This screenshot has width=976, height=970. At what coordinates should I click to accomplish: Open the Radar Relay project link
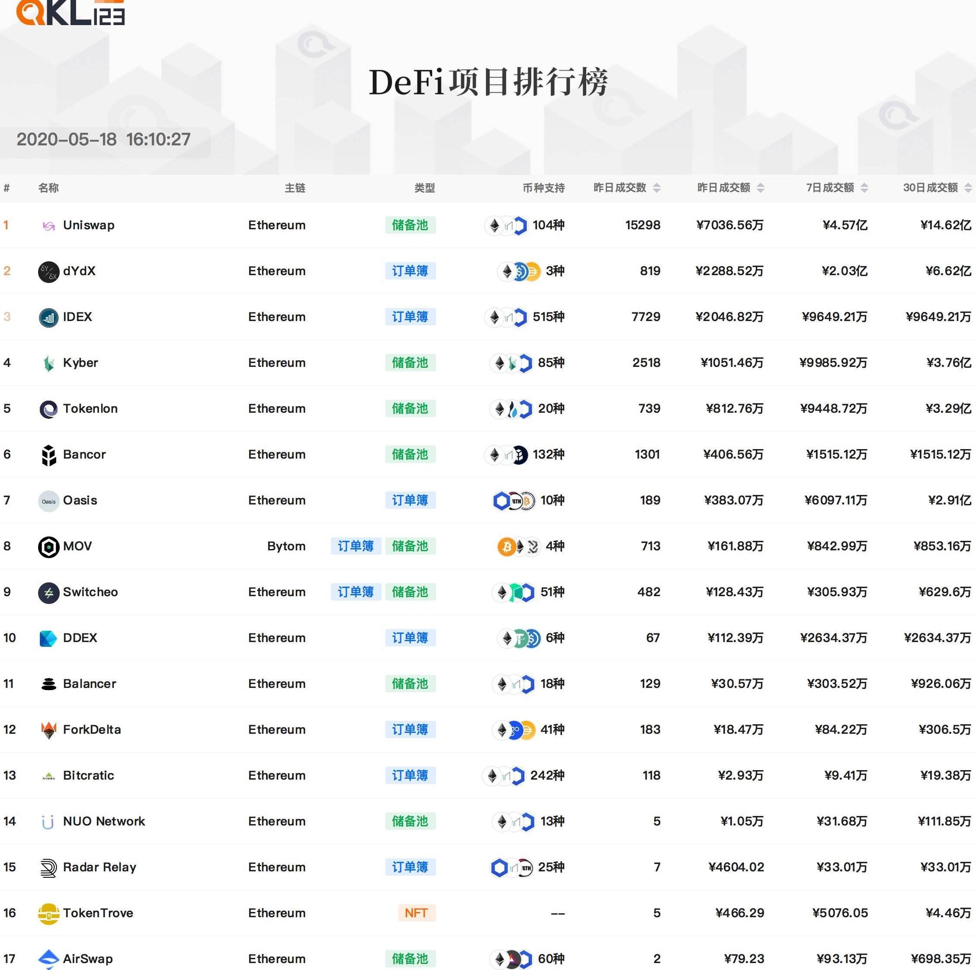coord(99,867)
